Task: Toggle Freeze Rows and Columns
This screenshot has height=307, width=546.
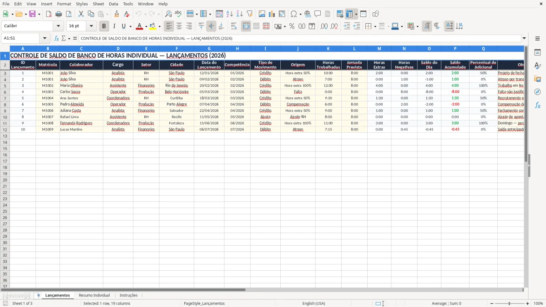Action: point(349,14)
